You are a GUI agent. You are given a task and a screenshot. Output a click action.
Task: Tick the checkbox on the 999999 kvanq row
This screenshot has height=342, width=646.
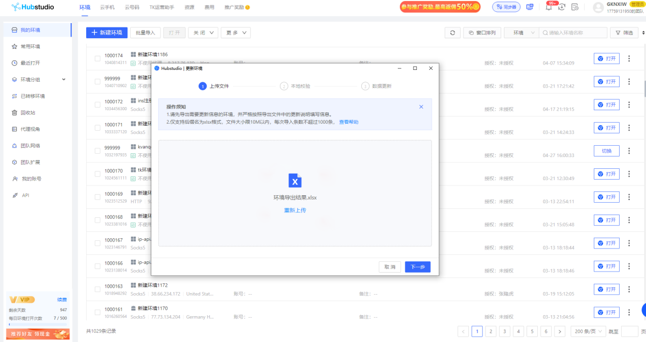(97, 149)
